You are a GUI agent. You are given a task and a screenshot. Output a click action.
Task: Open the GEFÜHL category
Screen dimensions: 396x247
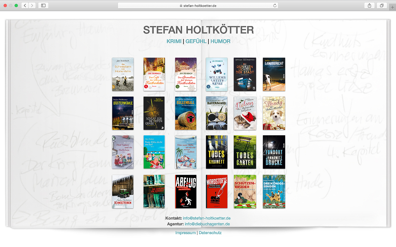[x=196, y=41]
